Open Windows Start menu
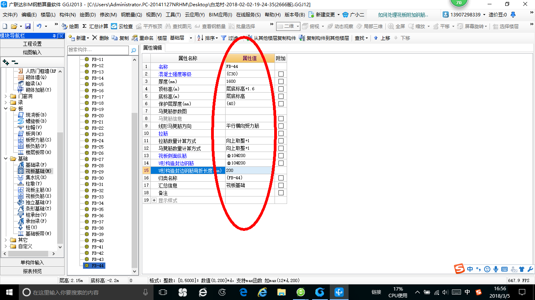The height and width of the screenshot is (300, 535). point(9,292)
